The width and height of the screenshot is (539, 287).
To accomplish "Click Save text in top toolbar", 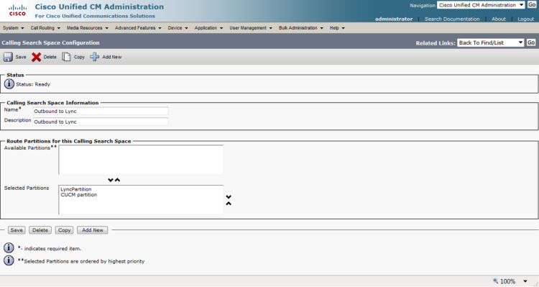I will pyautogui.click(x=21, y=57).
